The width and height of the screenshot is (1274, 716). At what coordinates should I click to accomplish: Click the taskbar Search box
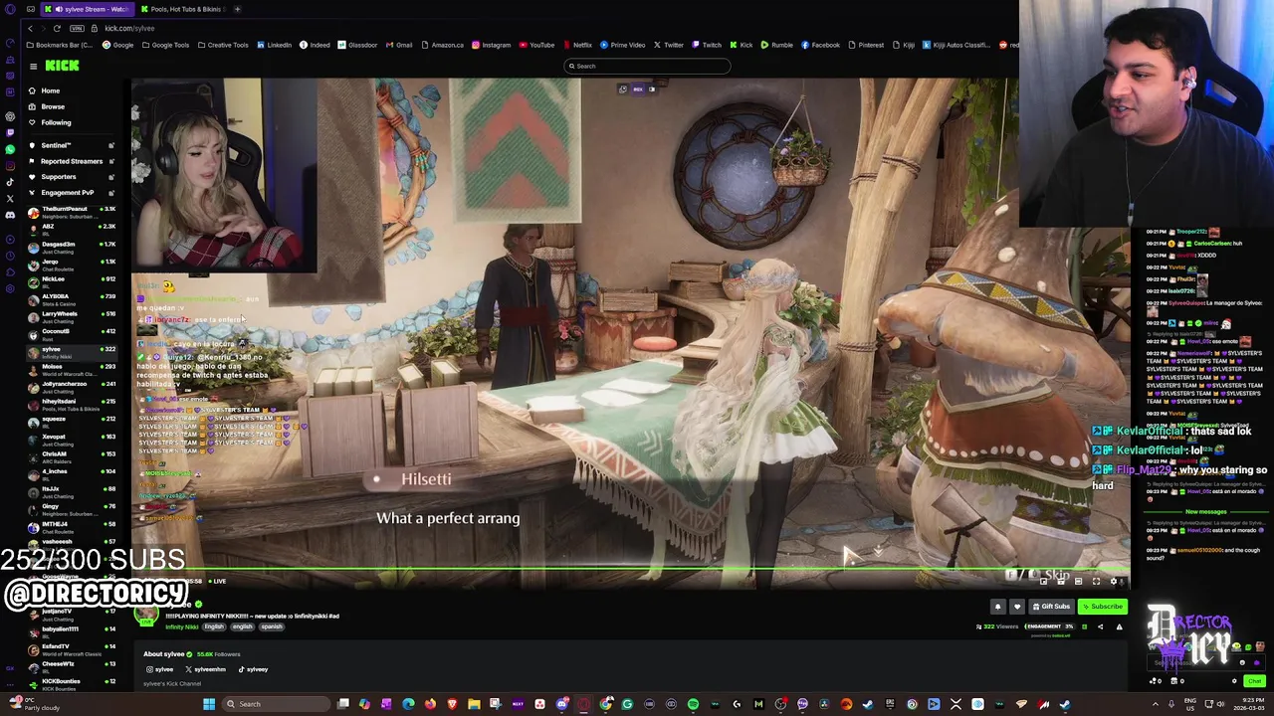pos(274,704)
